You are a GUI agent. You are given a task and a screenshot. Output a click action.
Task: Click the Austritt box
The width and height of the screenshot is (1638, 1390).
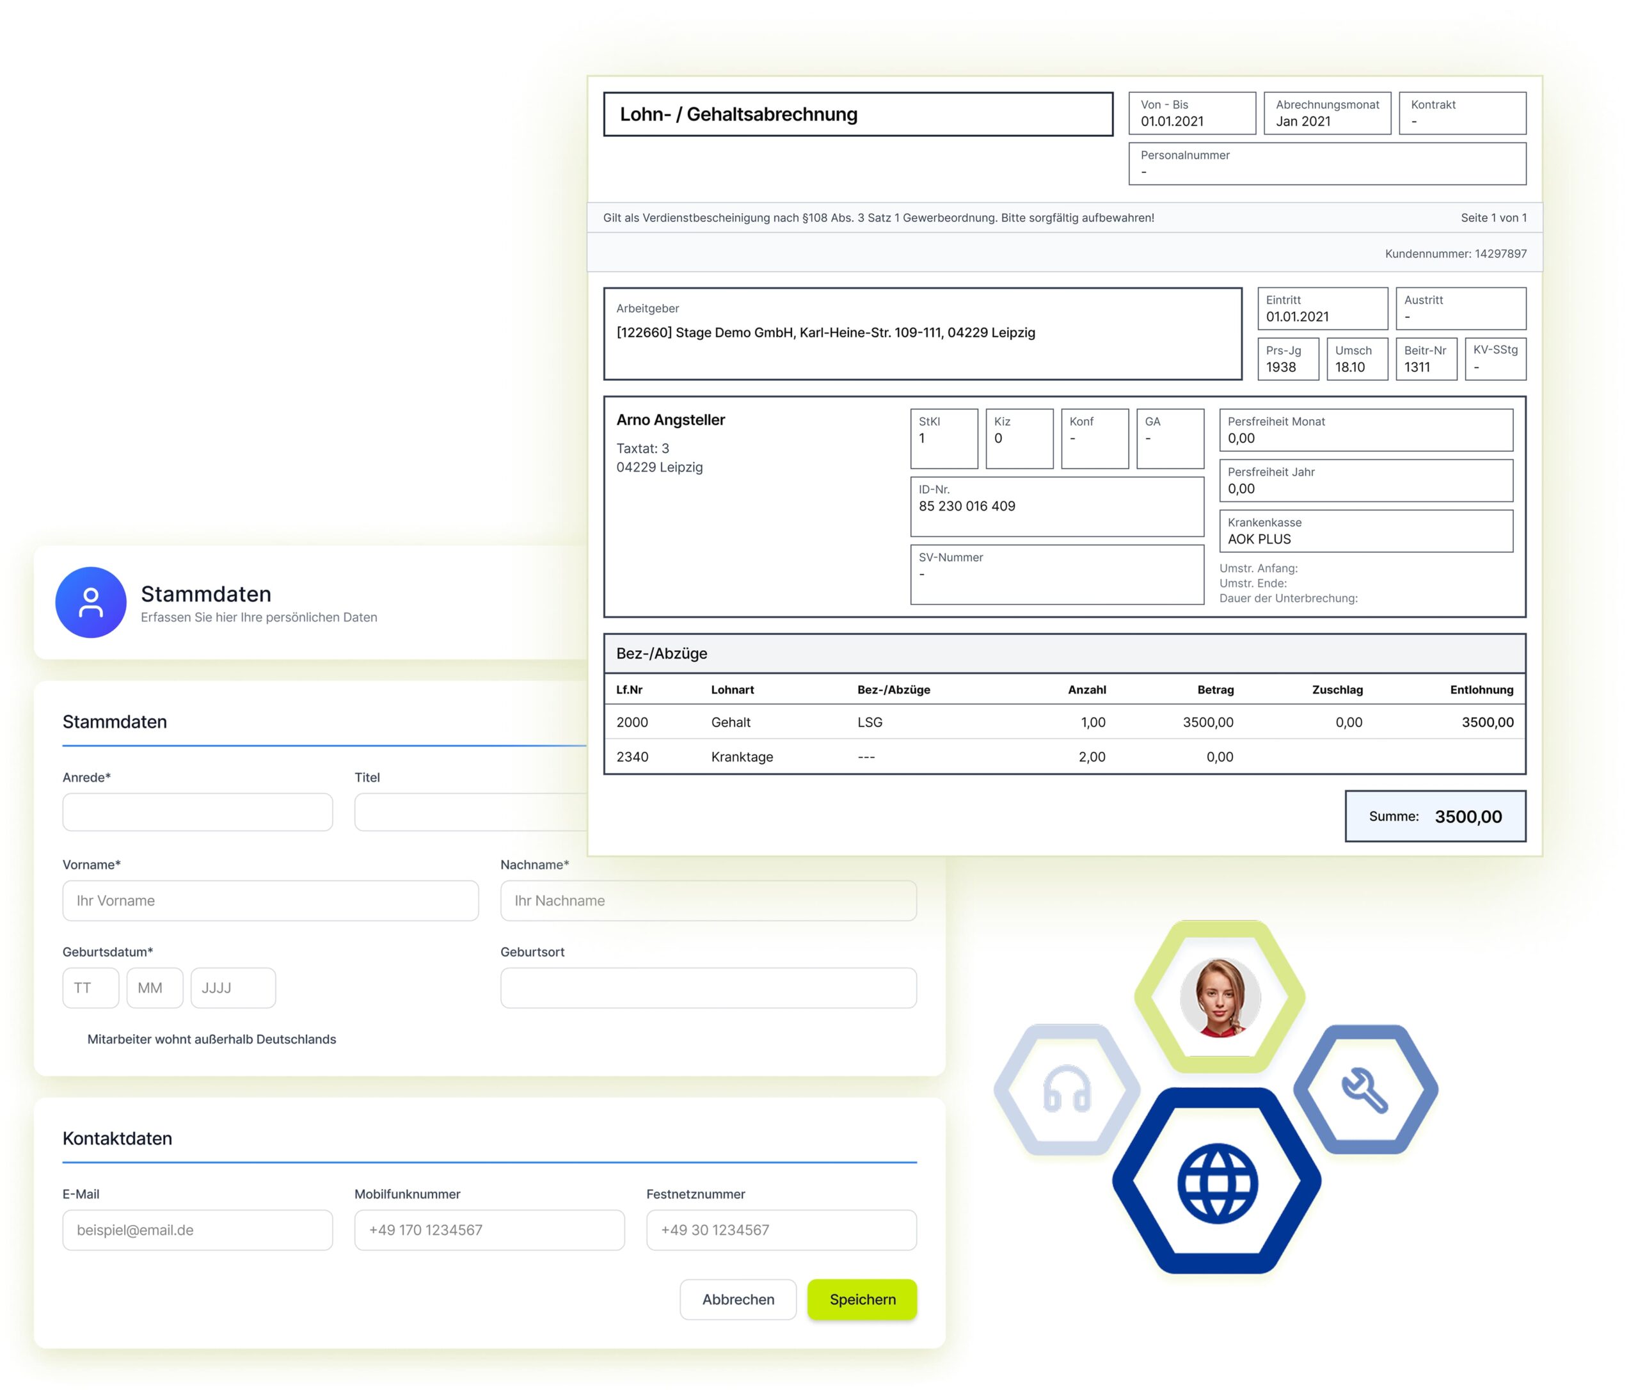(x=1461, y=309)
